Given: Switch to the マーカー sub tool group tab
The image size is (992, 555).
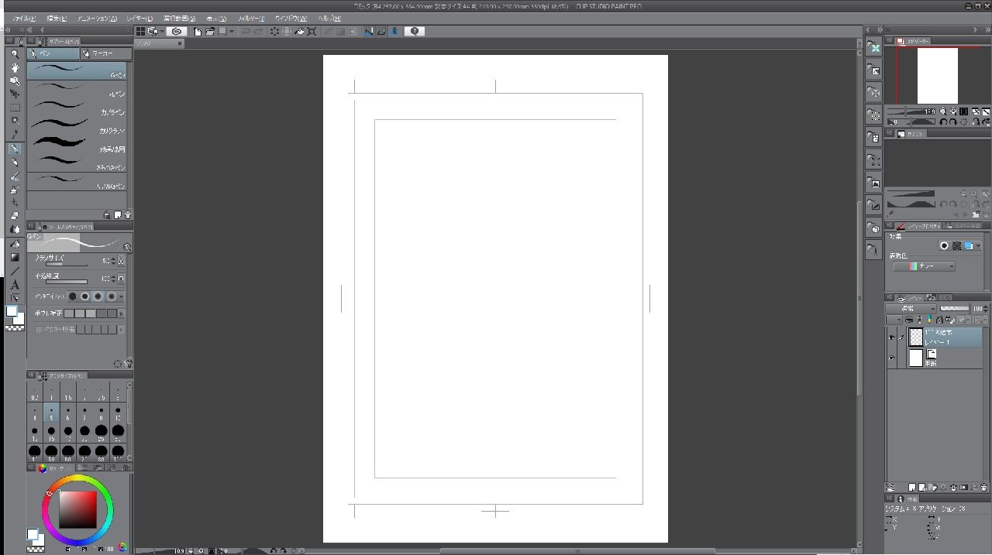Looking at the screenshot, I should [105, 54].
